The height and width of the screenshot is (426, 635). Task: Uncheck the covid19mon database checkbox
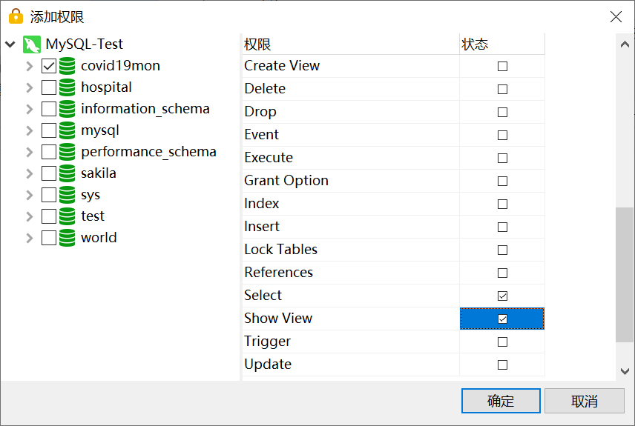click(x=49, y=66)
